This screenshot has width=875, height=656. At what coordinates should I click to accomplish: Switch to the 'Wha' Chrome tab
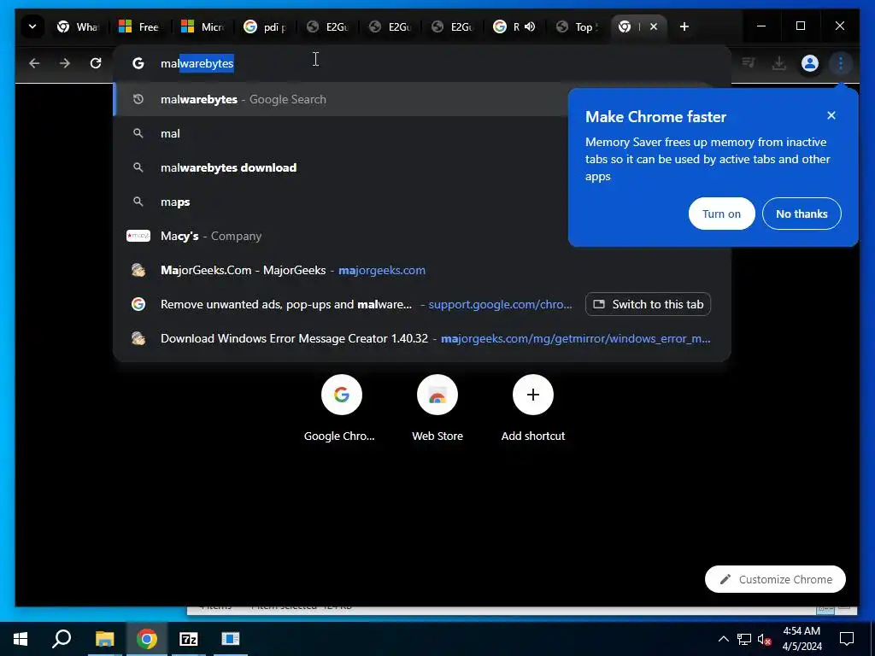pyautogui.click(x=78, y=26)
